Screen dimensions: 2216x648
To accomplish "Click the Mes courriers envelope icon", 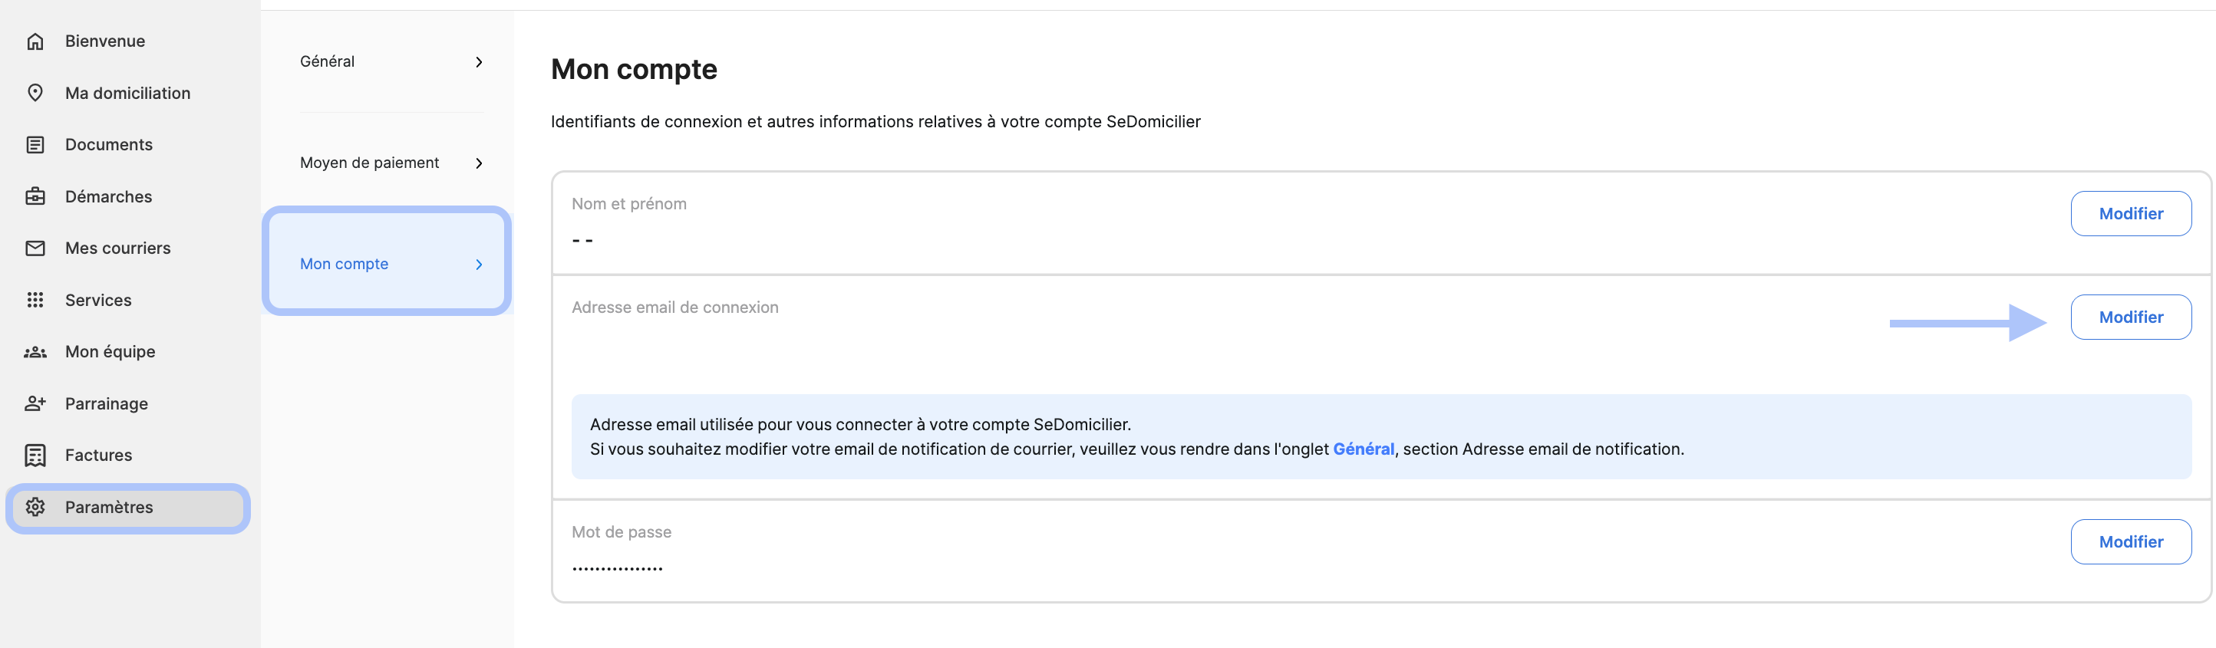I will click(x=35, y=248).
